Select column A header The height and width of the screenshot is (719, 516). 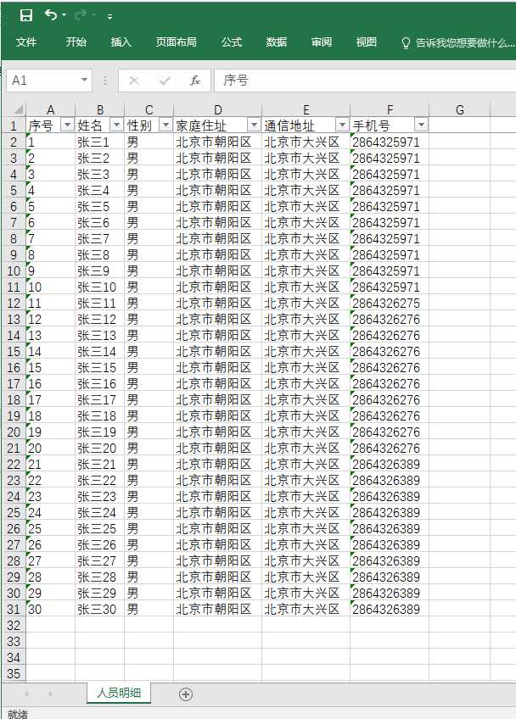pos(51,109)
